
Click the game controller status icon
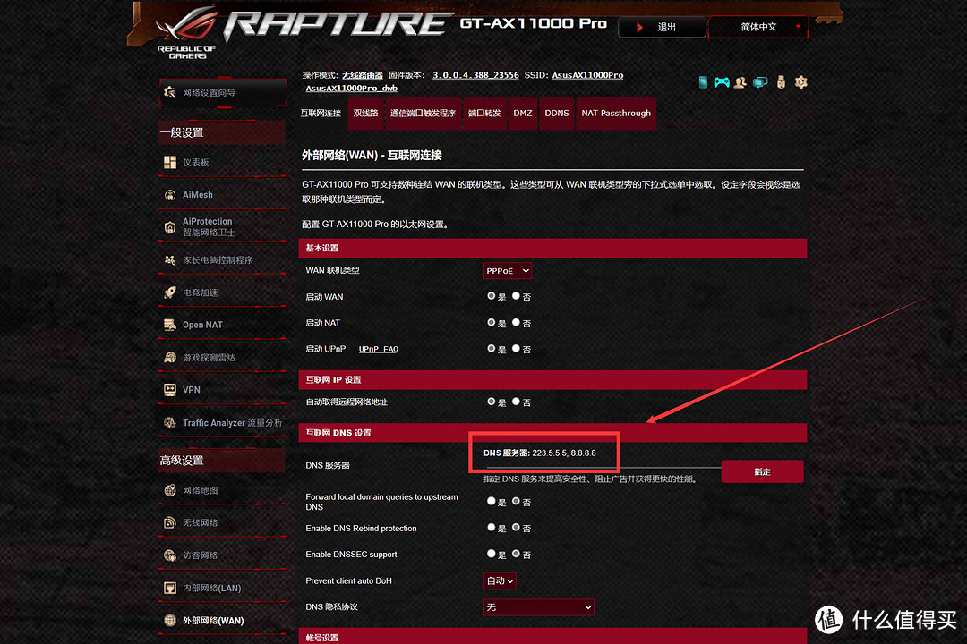coord(723,82)
